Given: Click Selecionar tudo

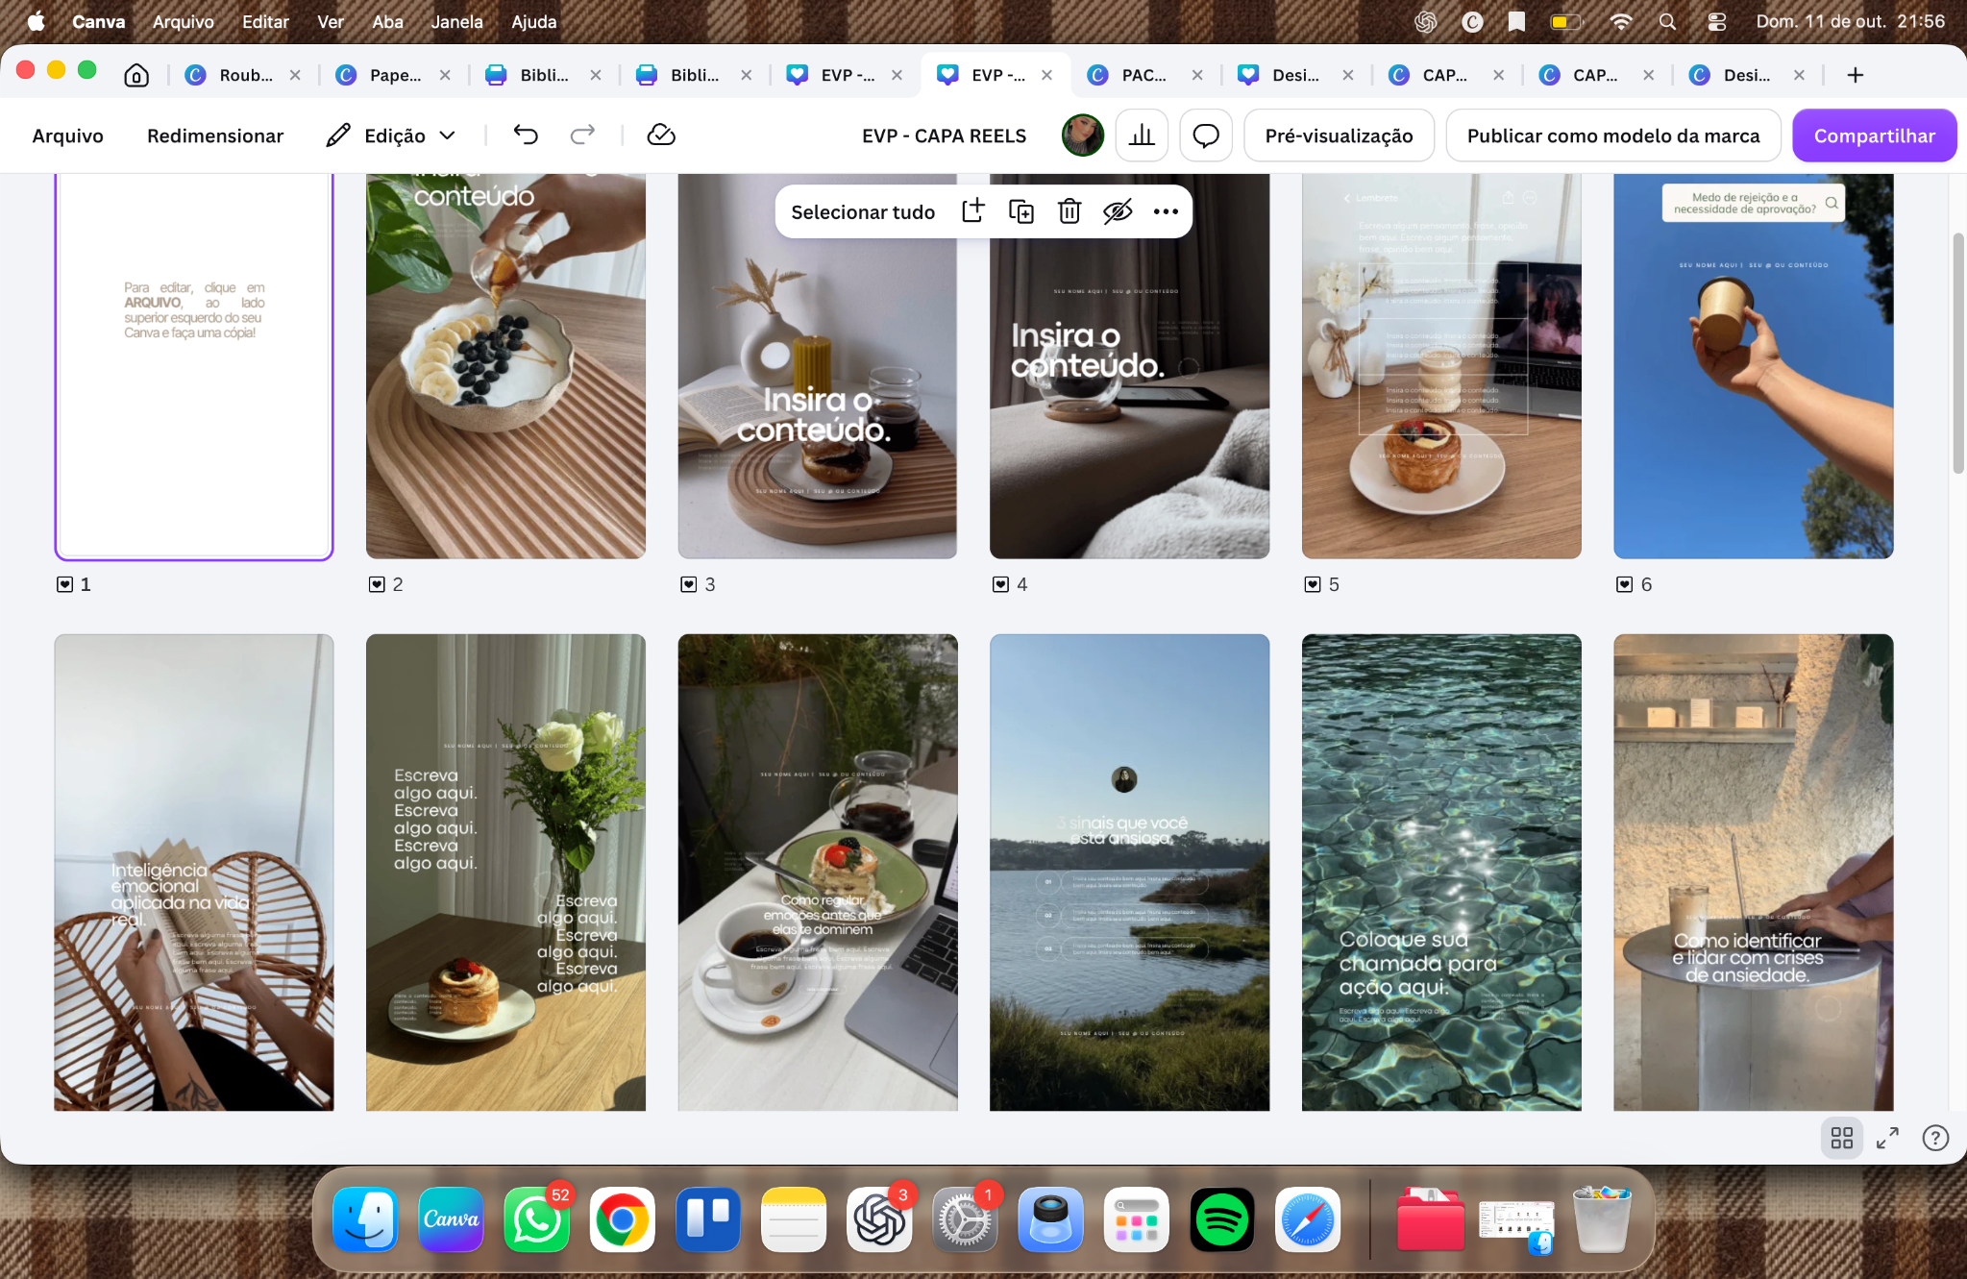Looking at the screenshot, I should [863, 211].
